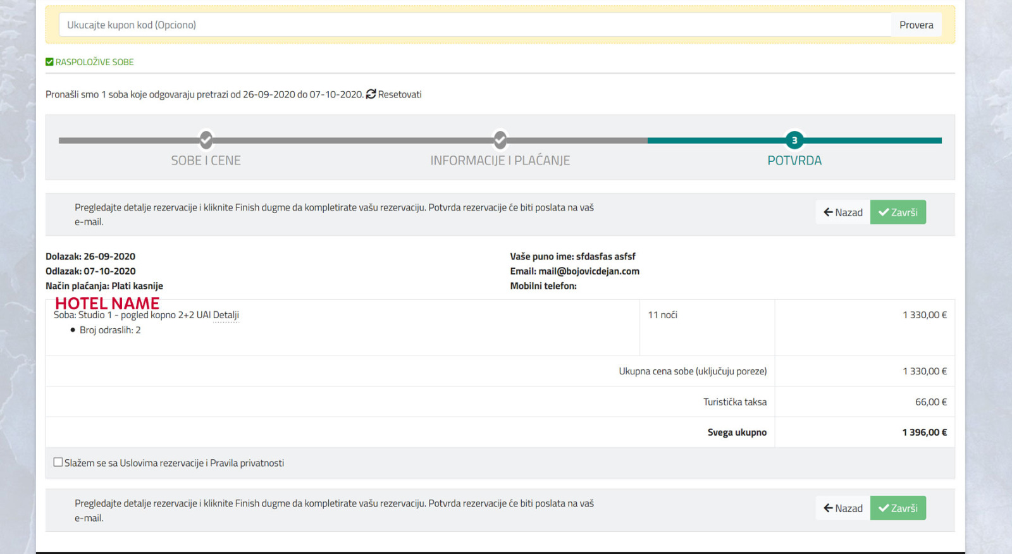This screenshot has height=554, width=1012.
Task: Click the refresh icon beside Resetovati
Action: coord(371,94)
